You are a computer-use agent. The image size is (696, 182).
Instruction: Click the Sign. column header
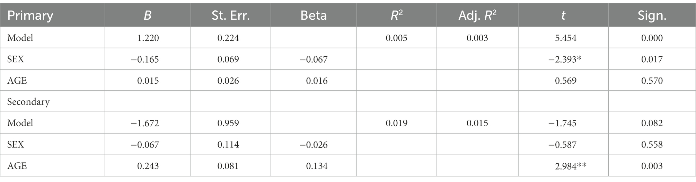pyautogui.click(x=652, y=16)
